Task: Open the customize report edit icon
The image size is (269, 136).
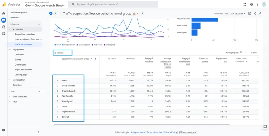Action: click(250, 13)
